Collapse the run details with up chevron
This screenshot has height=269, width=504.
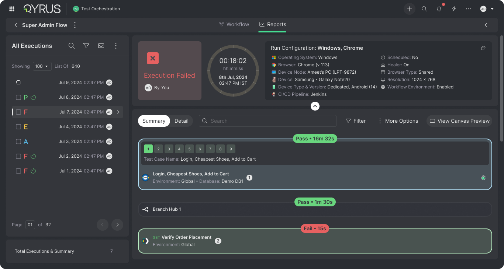pyautogui.click(x=315, y=106)
